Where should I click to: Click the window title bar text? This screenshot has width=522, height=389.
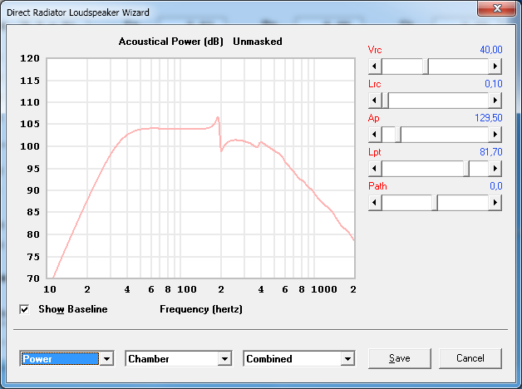click(x=78, y=12)
